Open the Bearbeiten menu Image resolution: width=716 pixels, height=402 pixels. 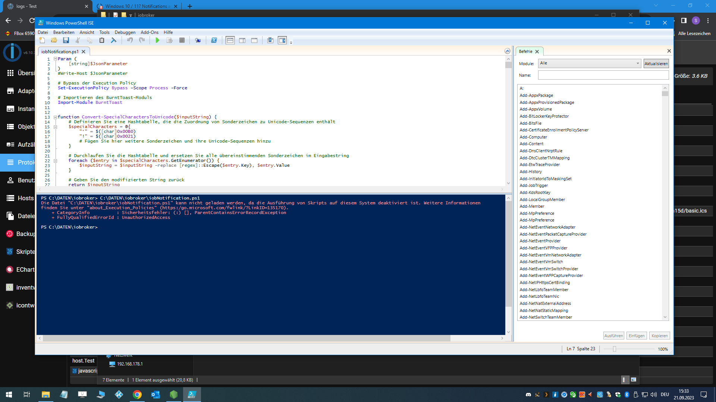point(64,32)
